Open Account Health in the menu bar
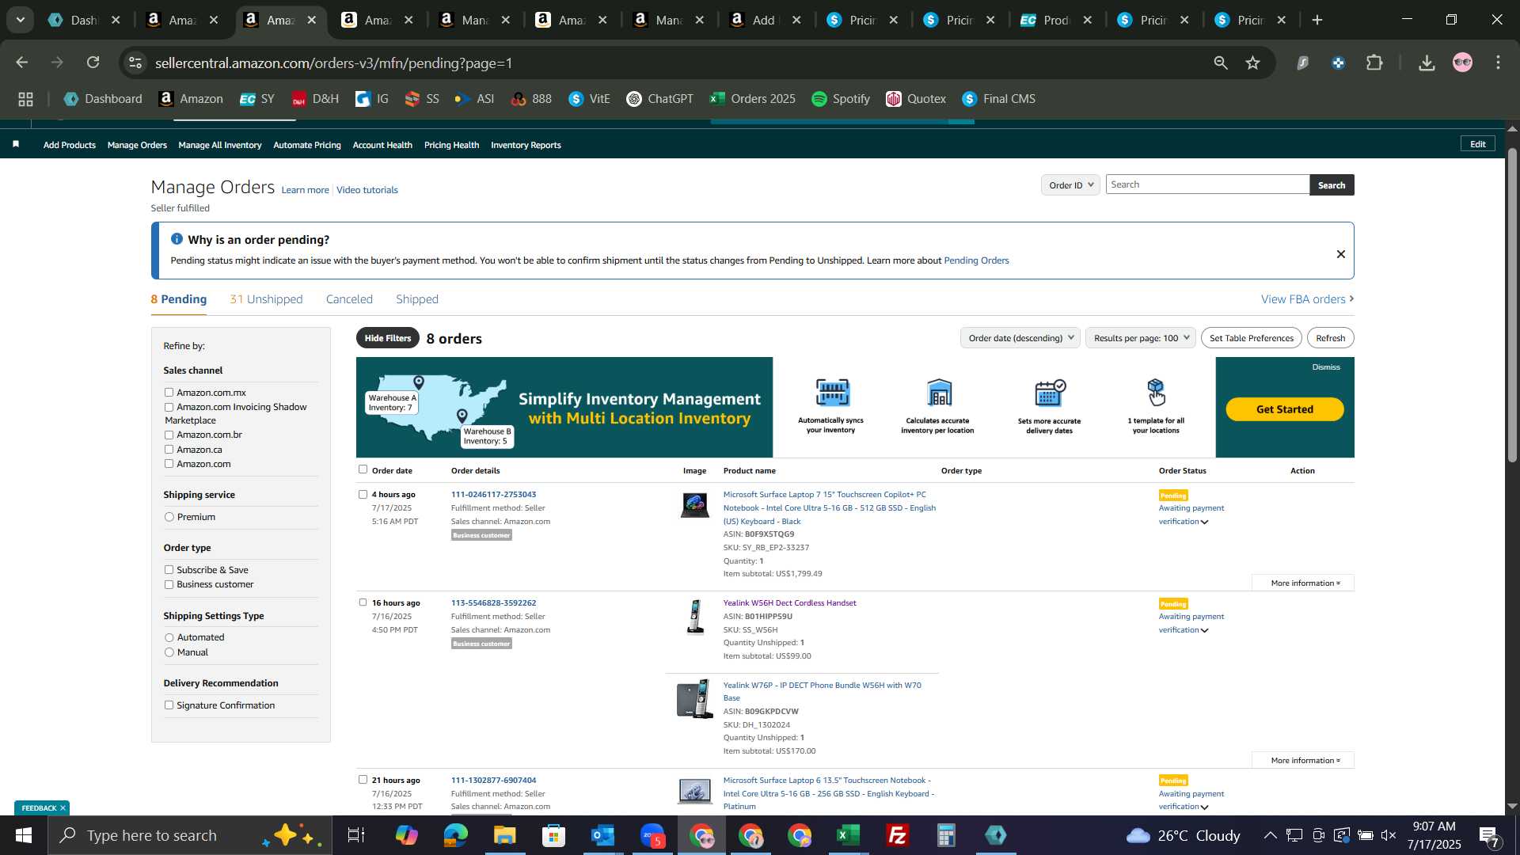1520x855 pixels. [382, 145]
